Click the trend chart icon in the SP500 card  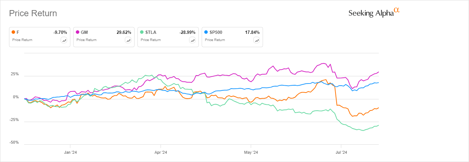tap(257, 40)
